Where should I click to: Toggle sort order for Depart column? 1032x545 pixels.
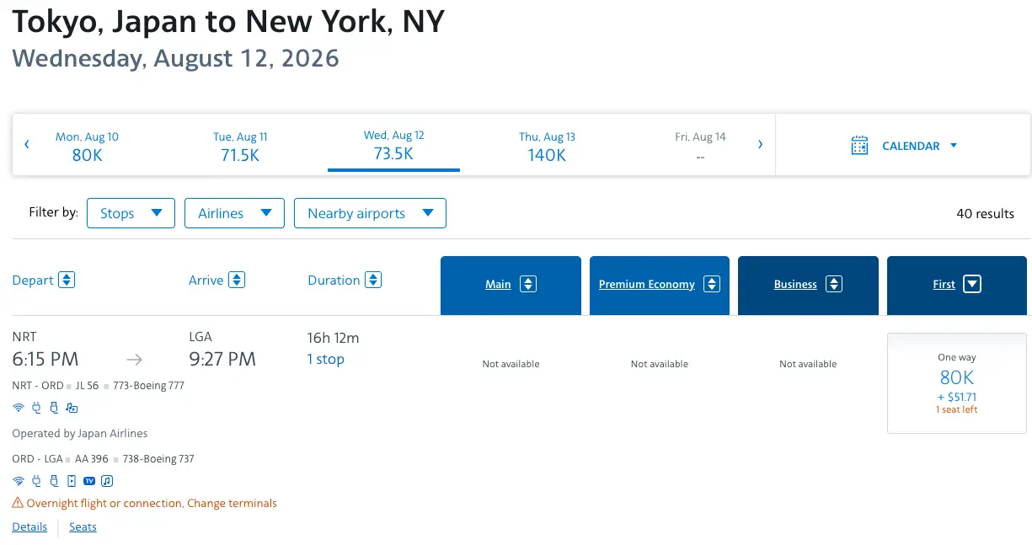67,280
